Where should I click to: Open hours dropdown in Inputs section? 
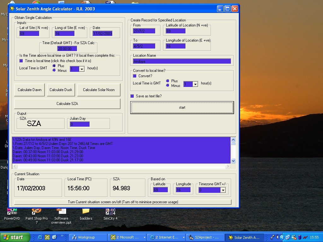click(x=81, y=69)
